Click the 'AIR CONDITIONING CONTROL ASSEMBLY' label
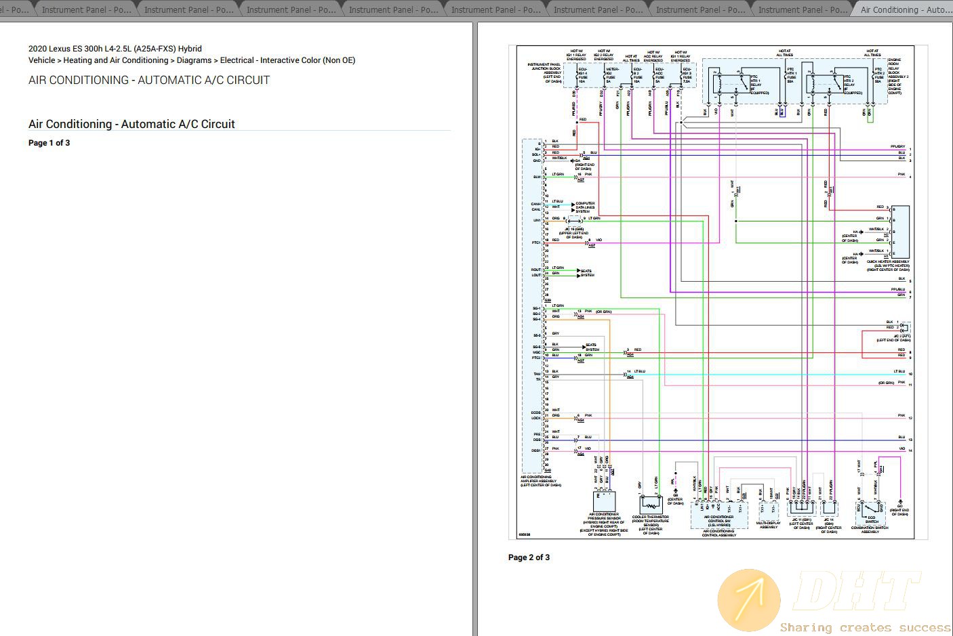 tap(718, 533)
